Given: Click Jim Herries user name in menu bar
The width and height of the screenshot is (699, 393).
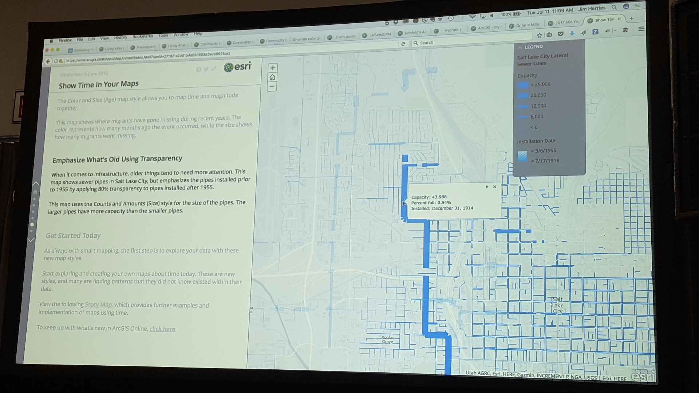Looking at the screenshot, I should 592,9.
